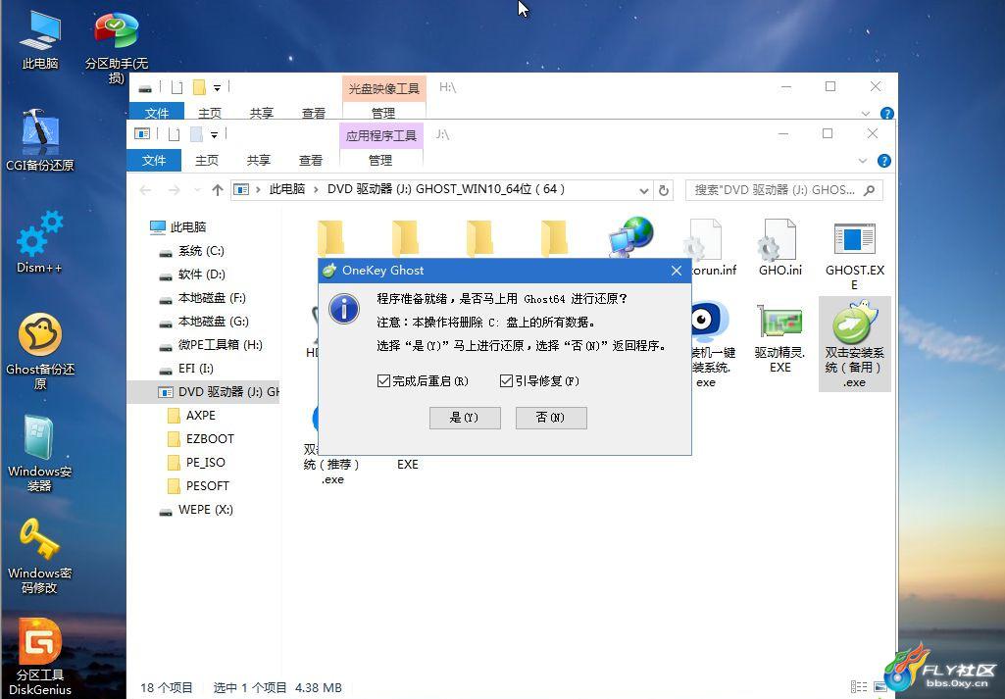Open EZBOOT folder in tree
This screenshot has width=1005, height=699.
(x=210, y=439)
